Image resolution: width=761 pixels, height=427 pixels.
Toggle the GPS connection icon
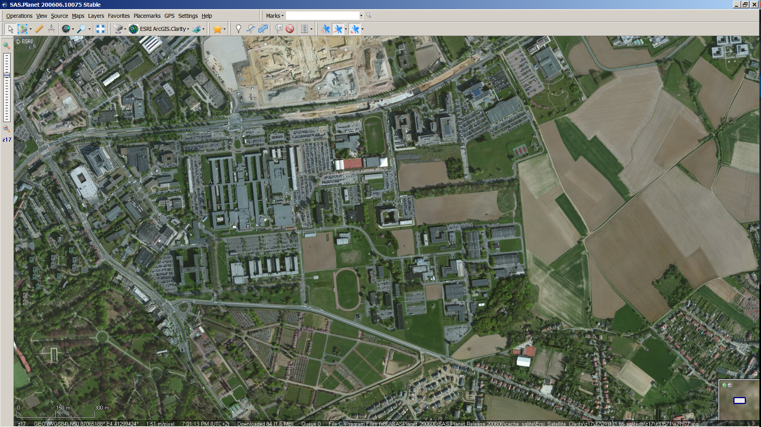pos(325,28)
